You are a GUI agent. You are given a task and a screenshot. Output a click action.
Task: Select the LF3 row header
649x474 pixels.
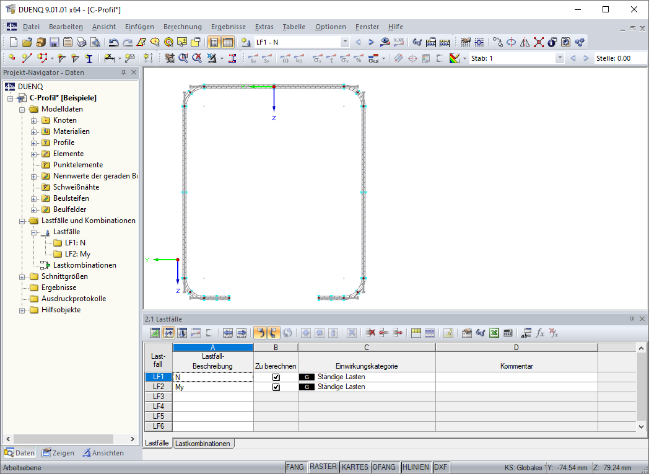point(158,397)
